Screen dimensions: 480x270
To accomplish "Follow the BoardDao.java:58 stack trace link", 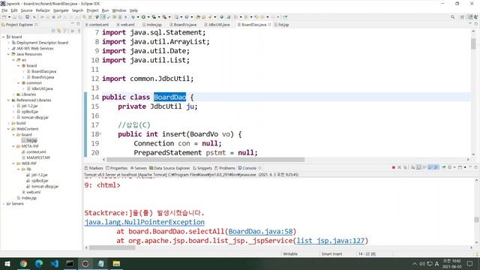I will pyautogui.click(x=260, y=232).
